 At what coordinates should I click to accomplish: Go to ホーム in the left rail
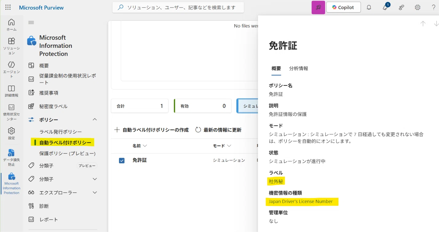pos(11,25)
